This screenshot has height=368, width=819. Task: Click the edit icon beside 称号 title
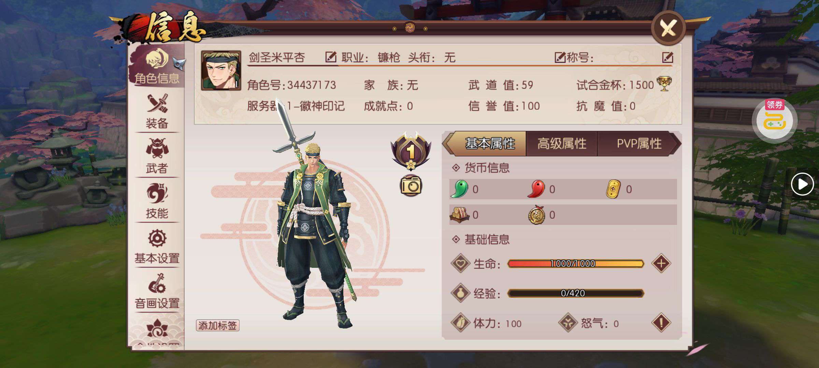click(x=667, y=57)
